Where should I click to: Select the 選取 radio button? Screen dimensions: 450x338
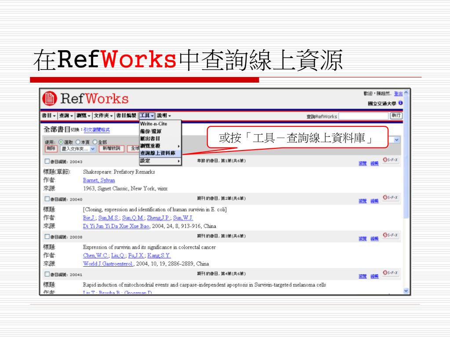(x=61, y=142)
